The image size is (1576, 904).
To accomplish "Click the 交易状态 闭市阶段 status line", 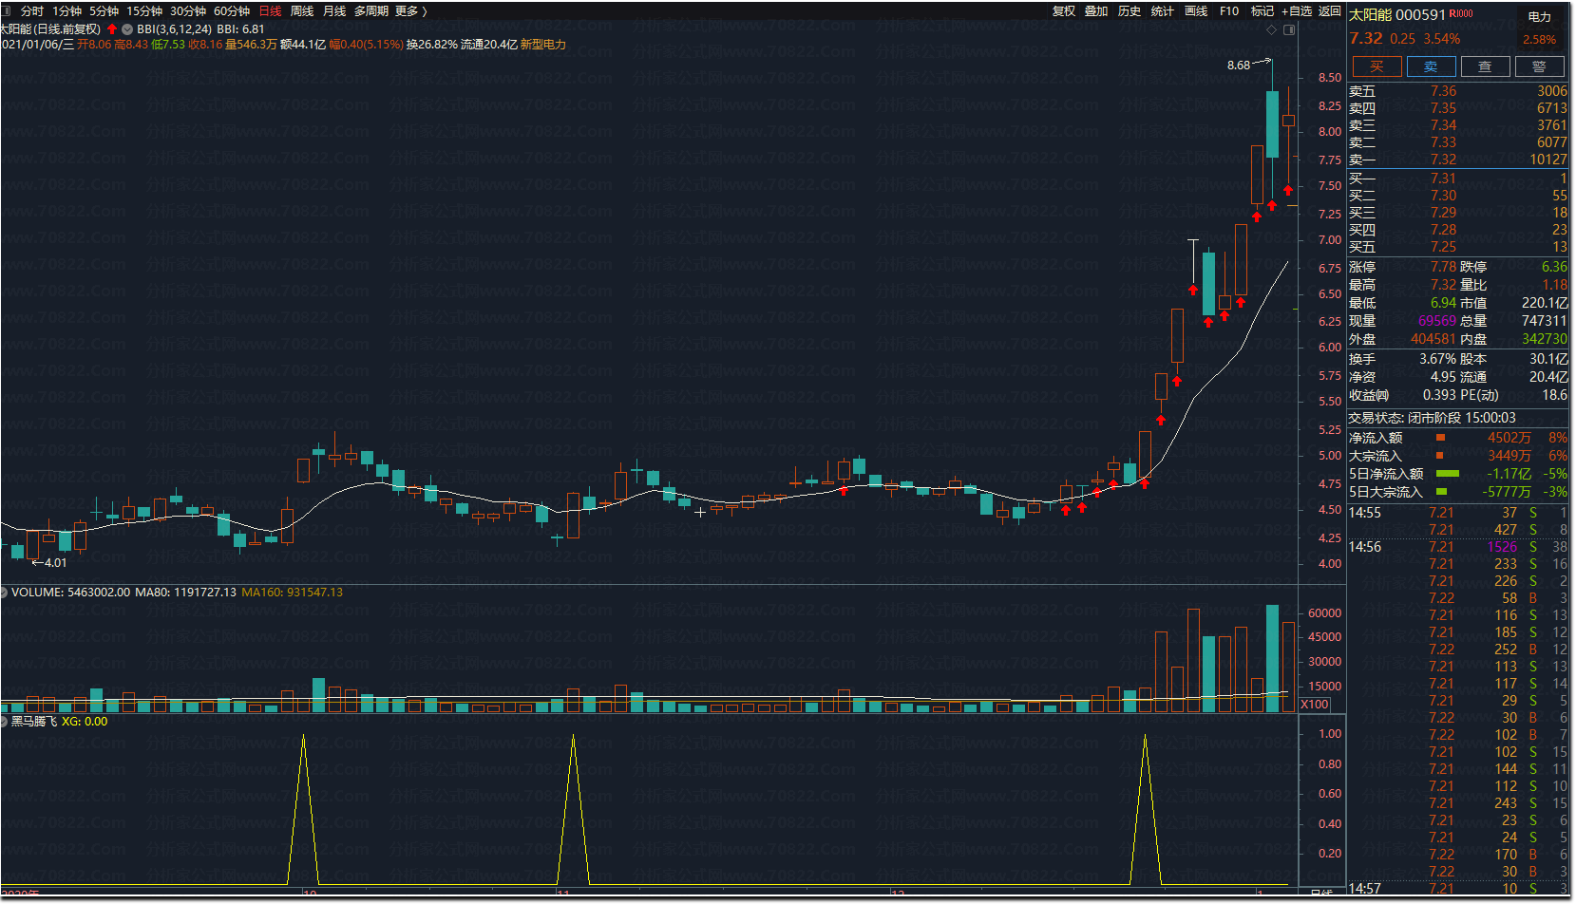I will 1432,418.
